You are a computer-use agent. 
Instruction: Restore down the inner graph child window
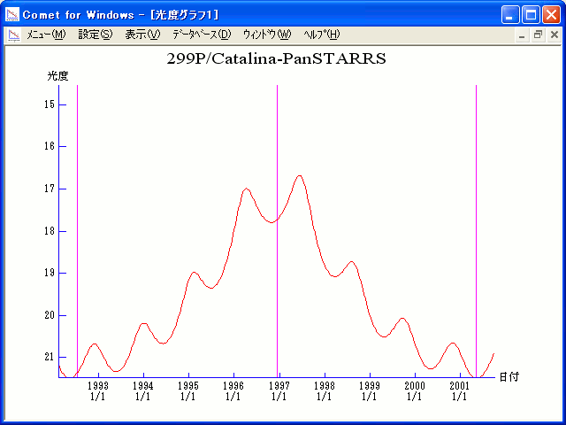tap(538, 35)
